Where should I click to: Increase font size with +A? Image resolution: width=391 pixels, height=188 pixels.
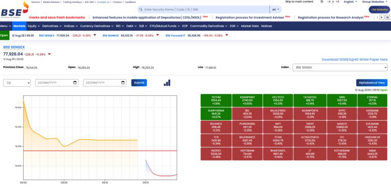point(338,2)
